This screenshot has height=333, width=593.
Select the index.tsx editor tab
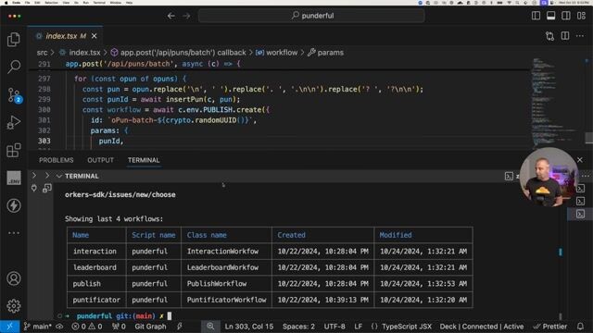click(65, 36)
